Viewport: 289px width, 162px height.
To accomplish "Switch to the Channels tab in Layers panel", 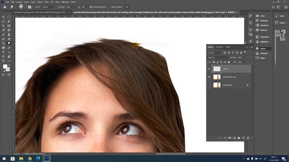I will [x=219, y=47].
